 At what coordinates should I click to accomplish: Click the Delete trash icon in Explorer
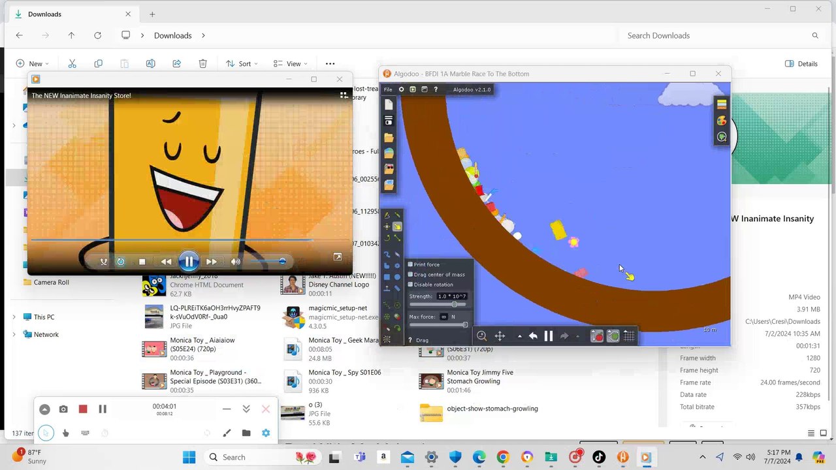click(202, 63)
